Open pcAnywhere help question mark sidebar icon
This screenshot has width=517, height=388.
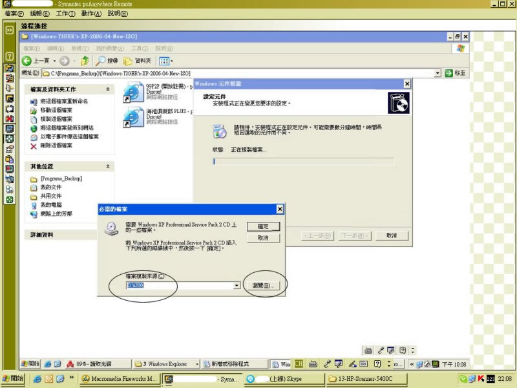tap(9, 56)
